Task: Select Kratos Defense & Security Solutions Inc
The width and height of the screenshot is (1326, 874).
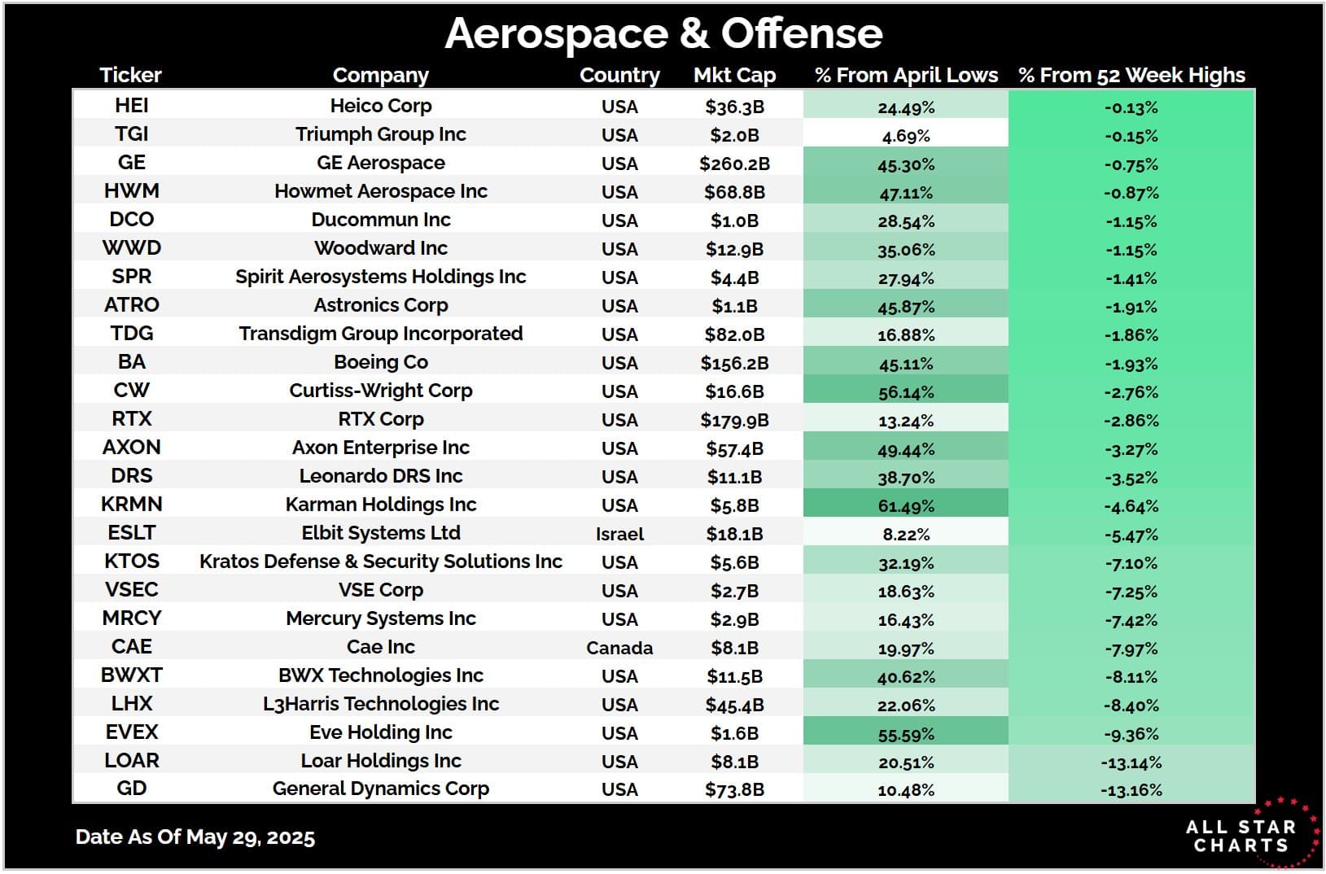Action: (380, 562)
